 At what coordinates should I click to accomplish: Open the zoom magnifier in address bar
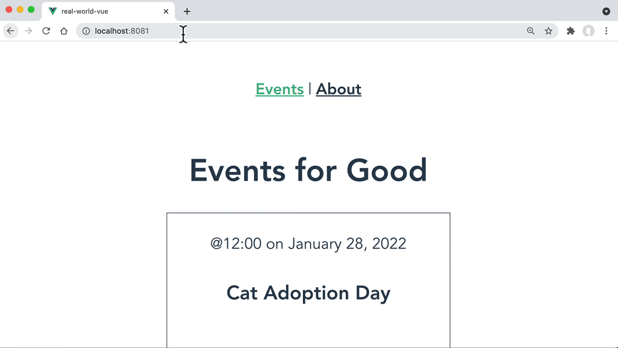[x=531, y=31]
